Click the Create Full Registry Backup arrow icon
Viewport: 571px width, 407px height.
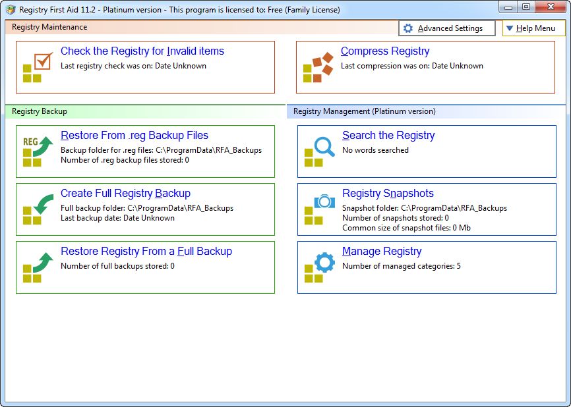pyautogui.click(x=38, y=209)
